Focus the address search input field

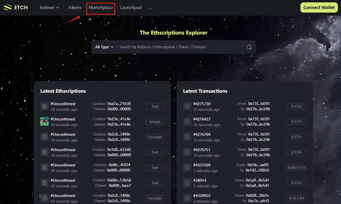tap(179, 47)
